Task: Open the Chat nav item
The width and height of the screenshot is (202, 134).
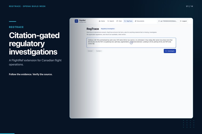Action: tap(119, 21)
